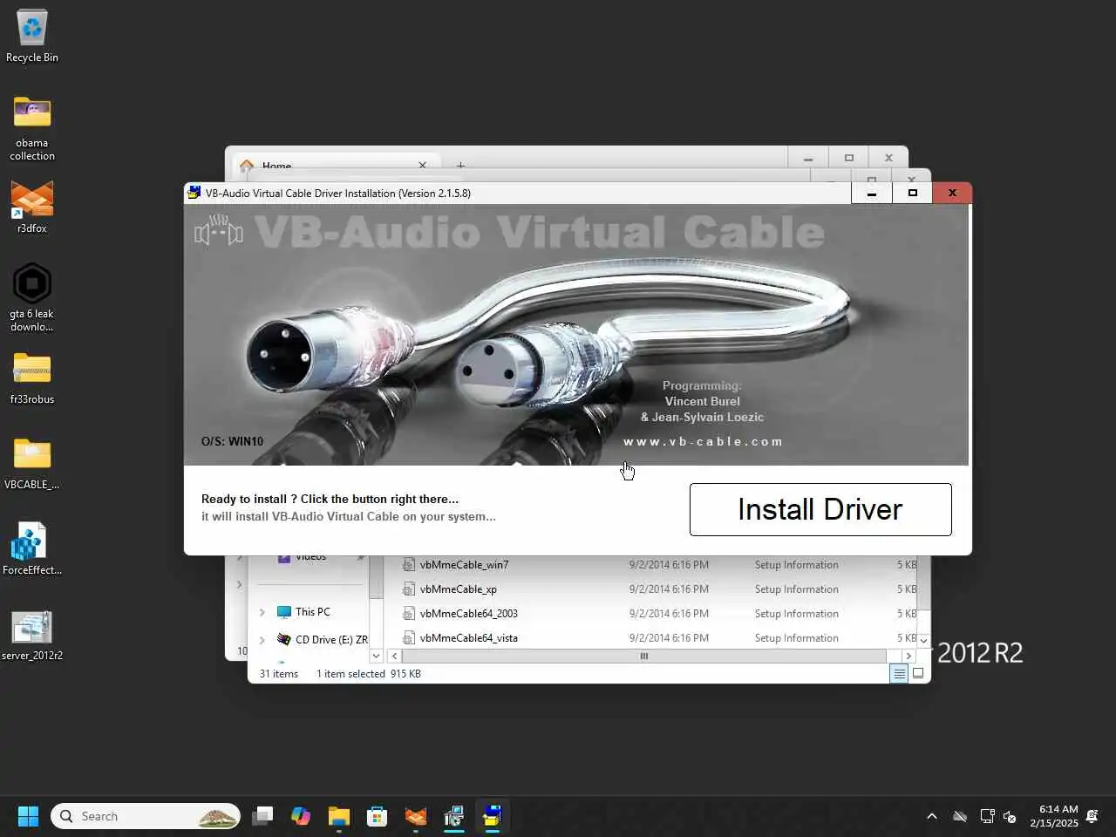Open Task View from the taskbar
This screenshot has width=1116, height=837.
pyautogui.click(x=262, y=816)
